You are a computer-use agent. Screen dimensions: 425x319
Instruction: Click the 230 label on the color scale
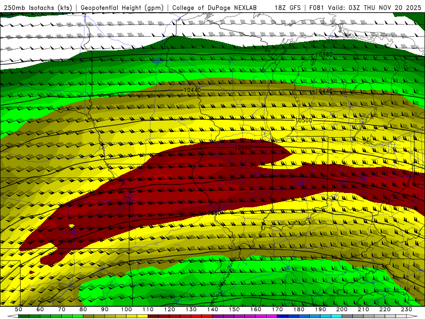tap(406, 309)
